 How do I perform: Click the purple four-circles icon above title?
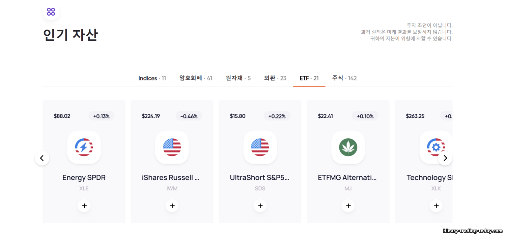coord(51,12)
